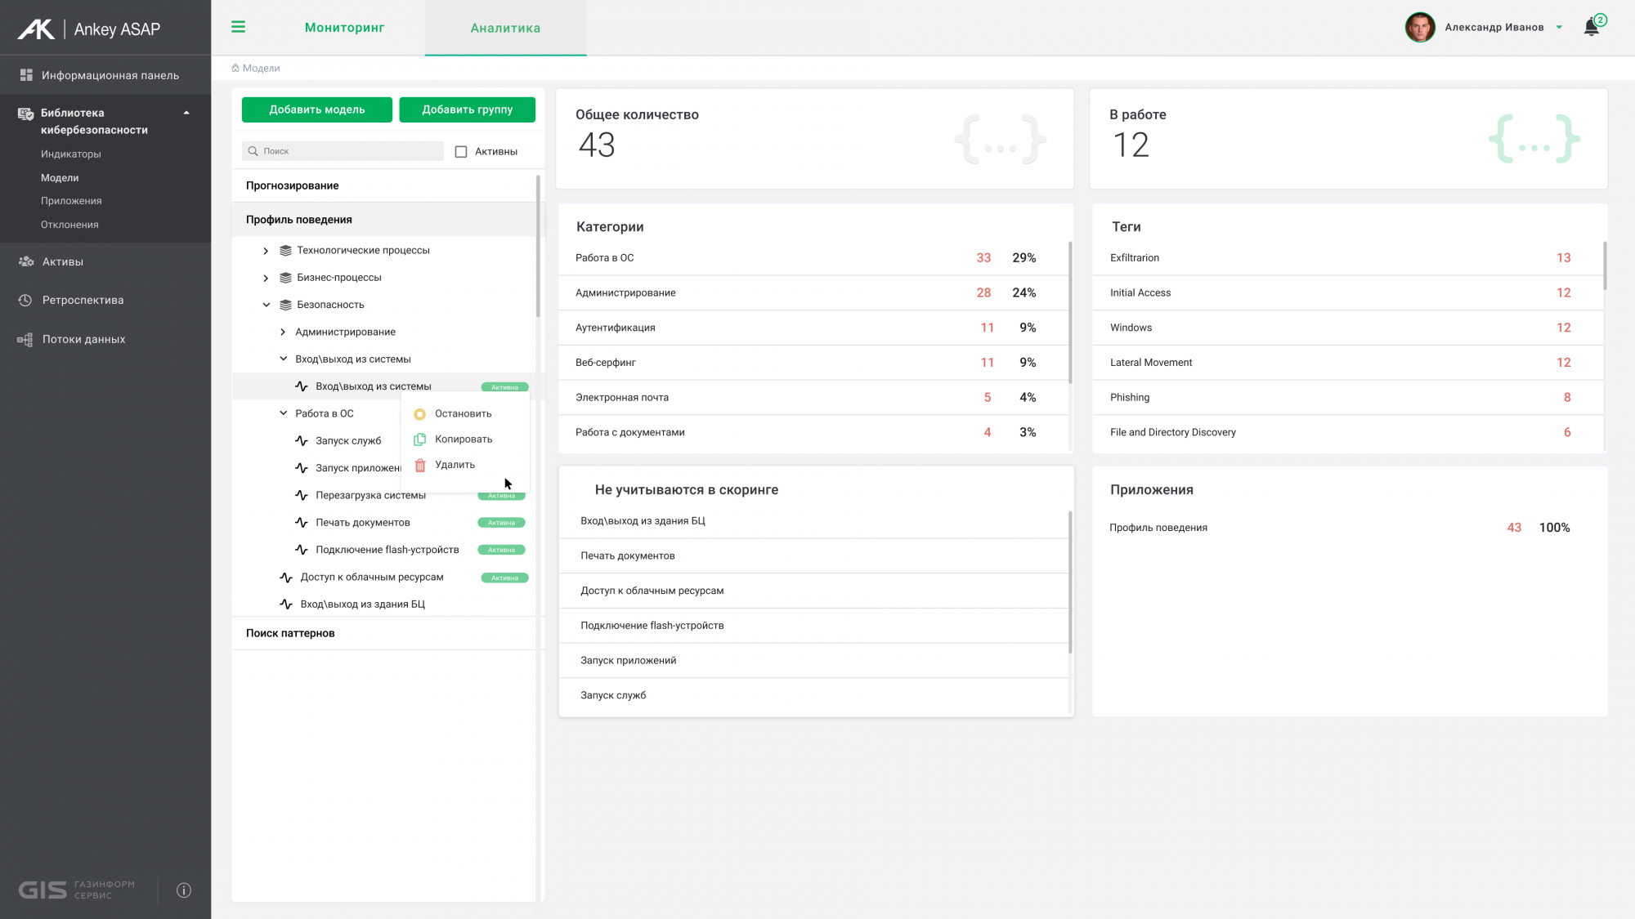The height and width of the screenshot is (919, 1635).
Task: Click the red trash Delete icon
Action: [419, 465]
